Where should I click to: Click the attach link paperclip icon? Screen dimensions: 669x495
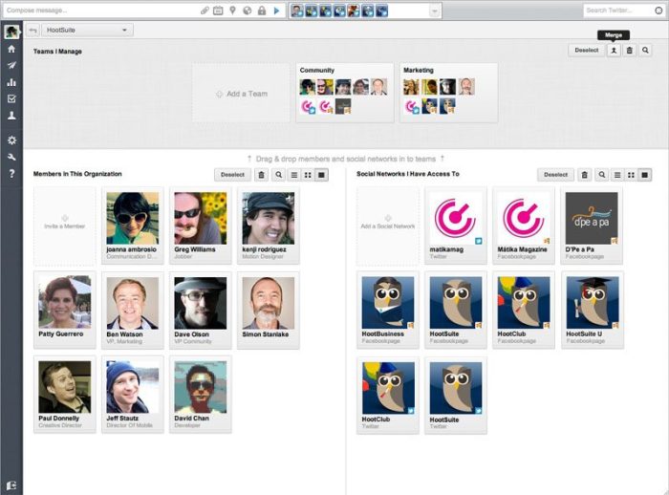[205, 11]
